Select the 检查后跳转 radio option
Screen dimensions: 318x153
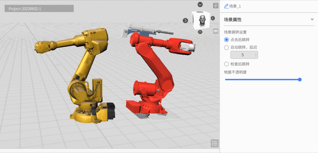pyautogui.click(x=226, y=64)
